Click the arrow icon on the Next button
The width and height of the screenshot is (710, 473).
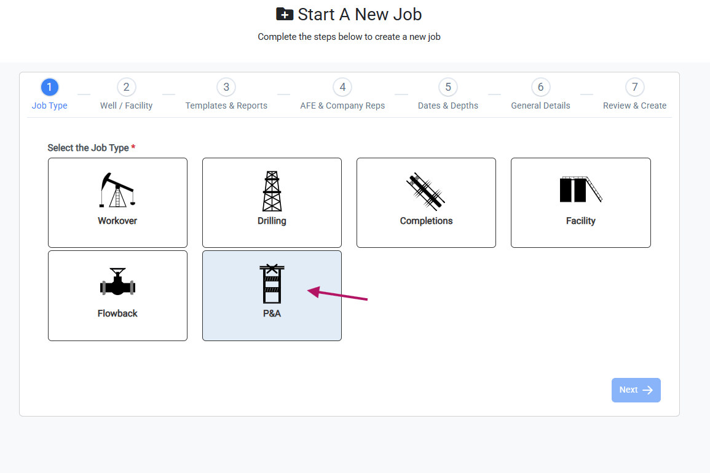point(648,390)
